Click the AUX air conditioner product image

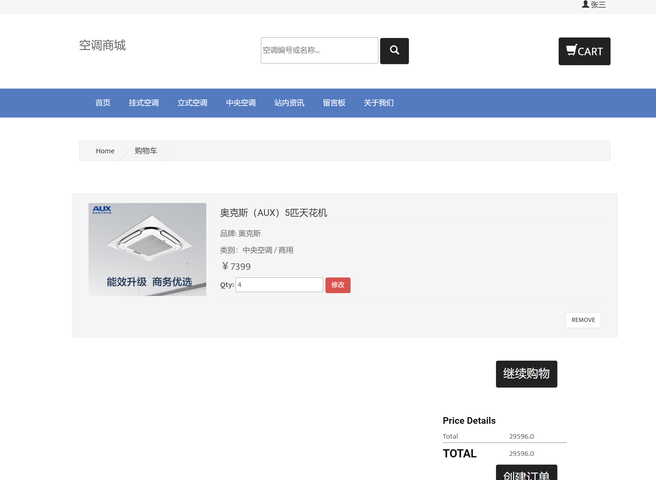click(147, 249)
